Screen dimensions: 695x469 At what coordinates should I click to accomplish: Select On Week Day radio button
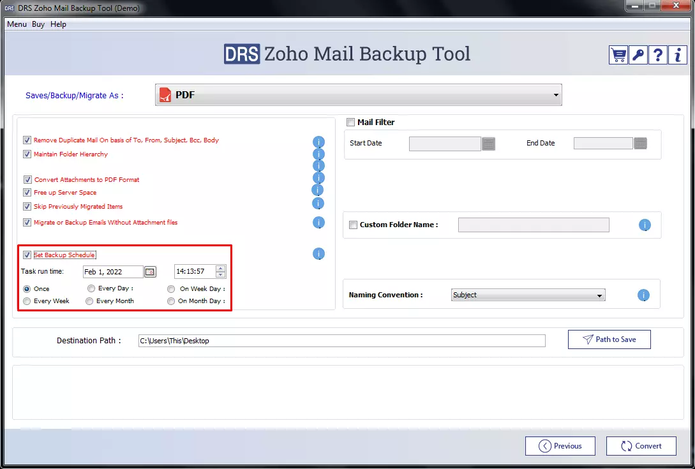pyautogui.click(x=171, y=289)
